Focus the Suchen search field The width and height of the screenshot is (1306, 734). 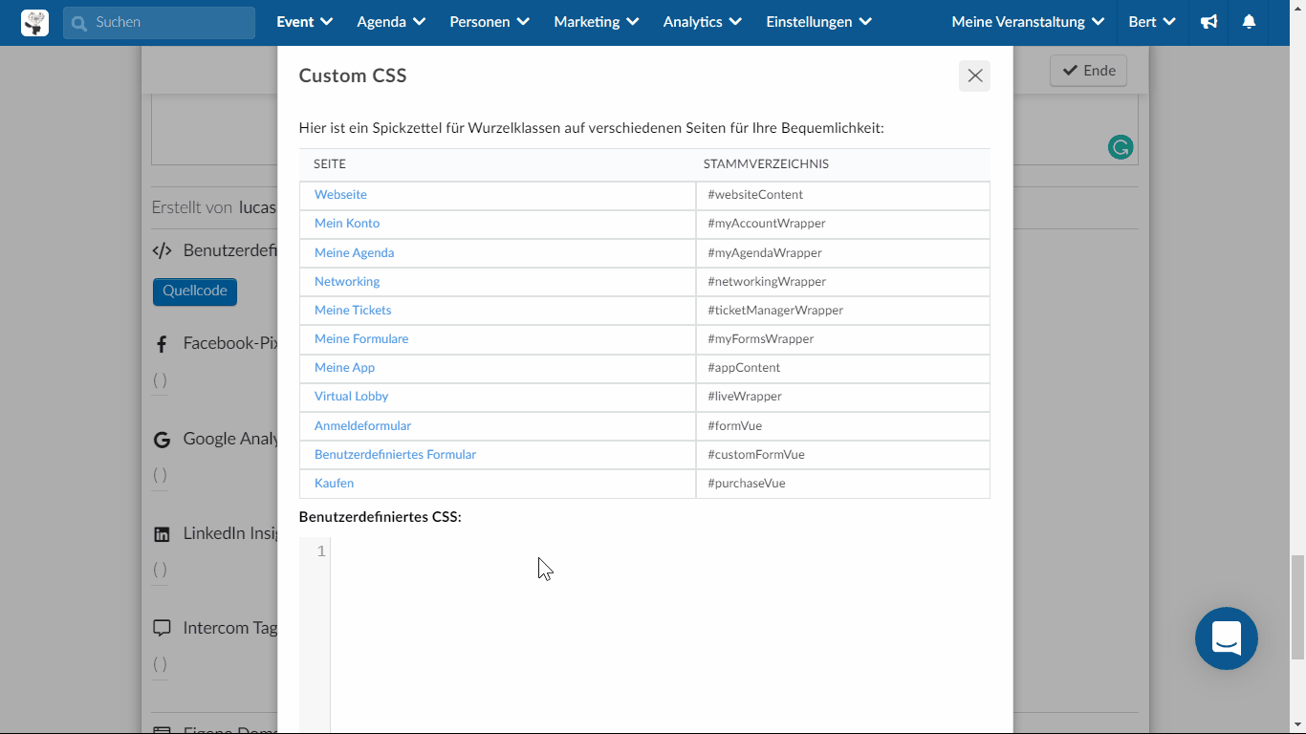click(x=159, y=23)
